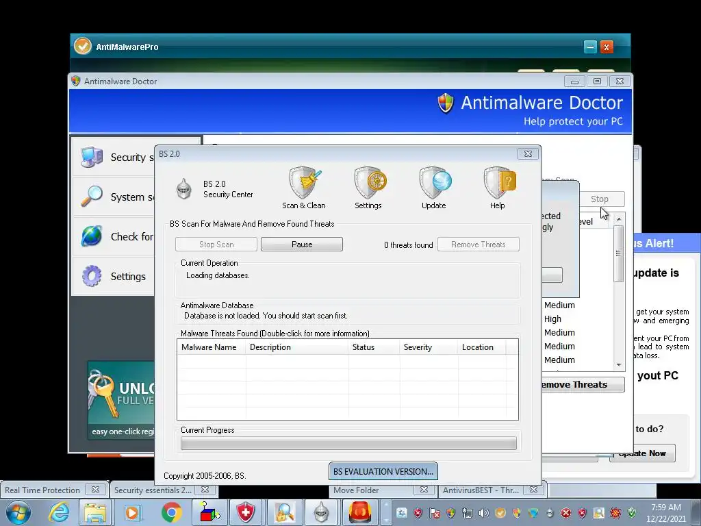
Task: Click the Copyright 2005-2006, BS. text
Action: pos(205,476)
